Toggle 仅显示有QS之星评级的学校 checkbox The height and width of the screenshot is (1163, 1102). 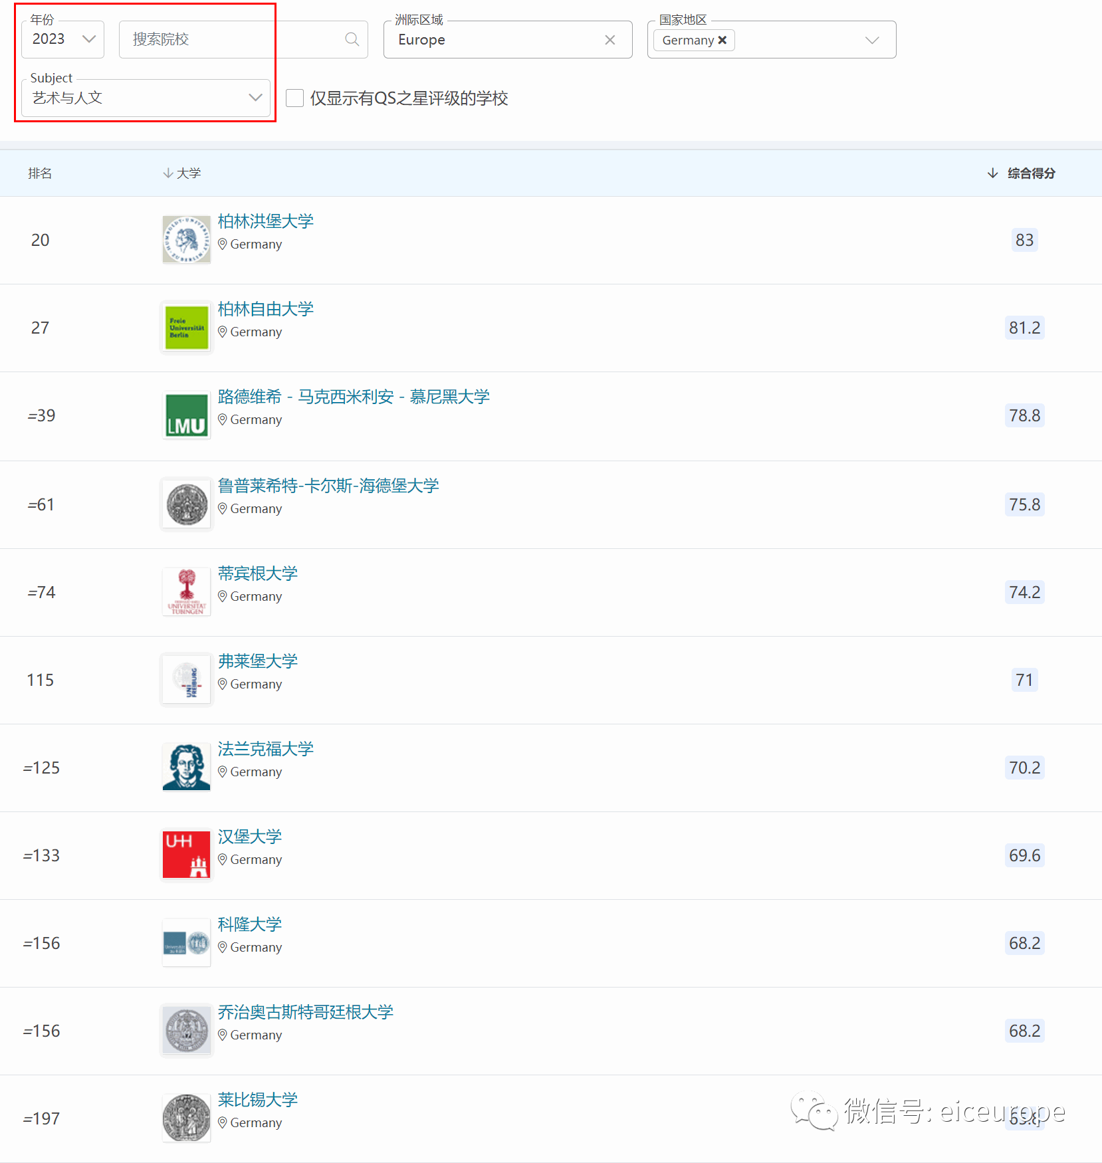click(x=294, y=98)
